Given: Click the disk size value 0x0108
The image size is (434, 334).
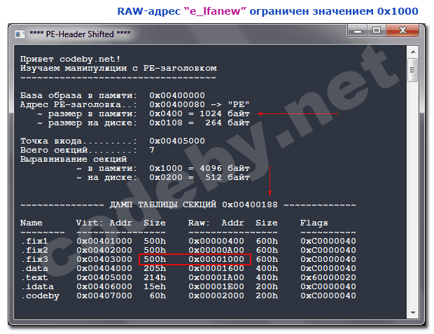Looking at the screenshot, I should coord(166,123).
